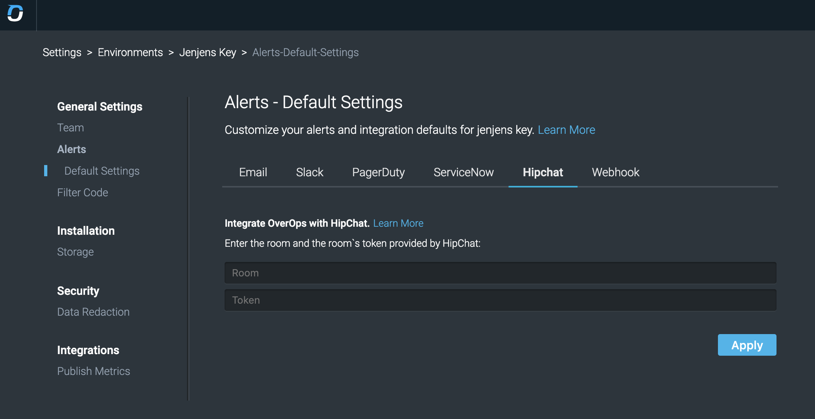Click 'Integrate OverOps with HipChat.' text
Image resolution: width=815 pixels, height=419 pixels.
tap(297, 223)
